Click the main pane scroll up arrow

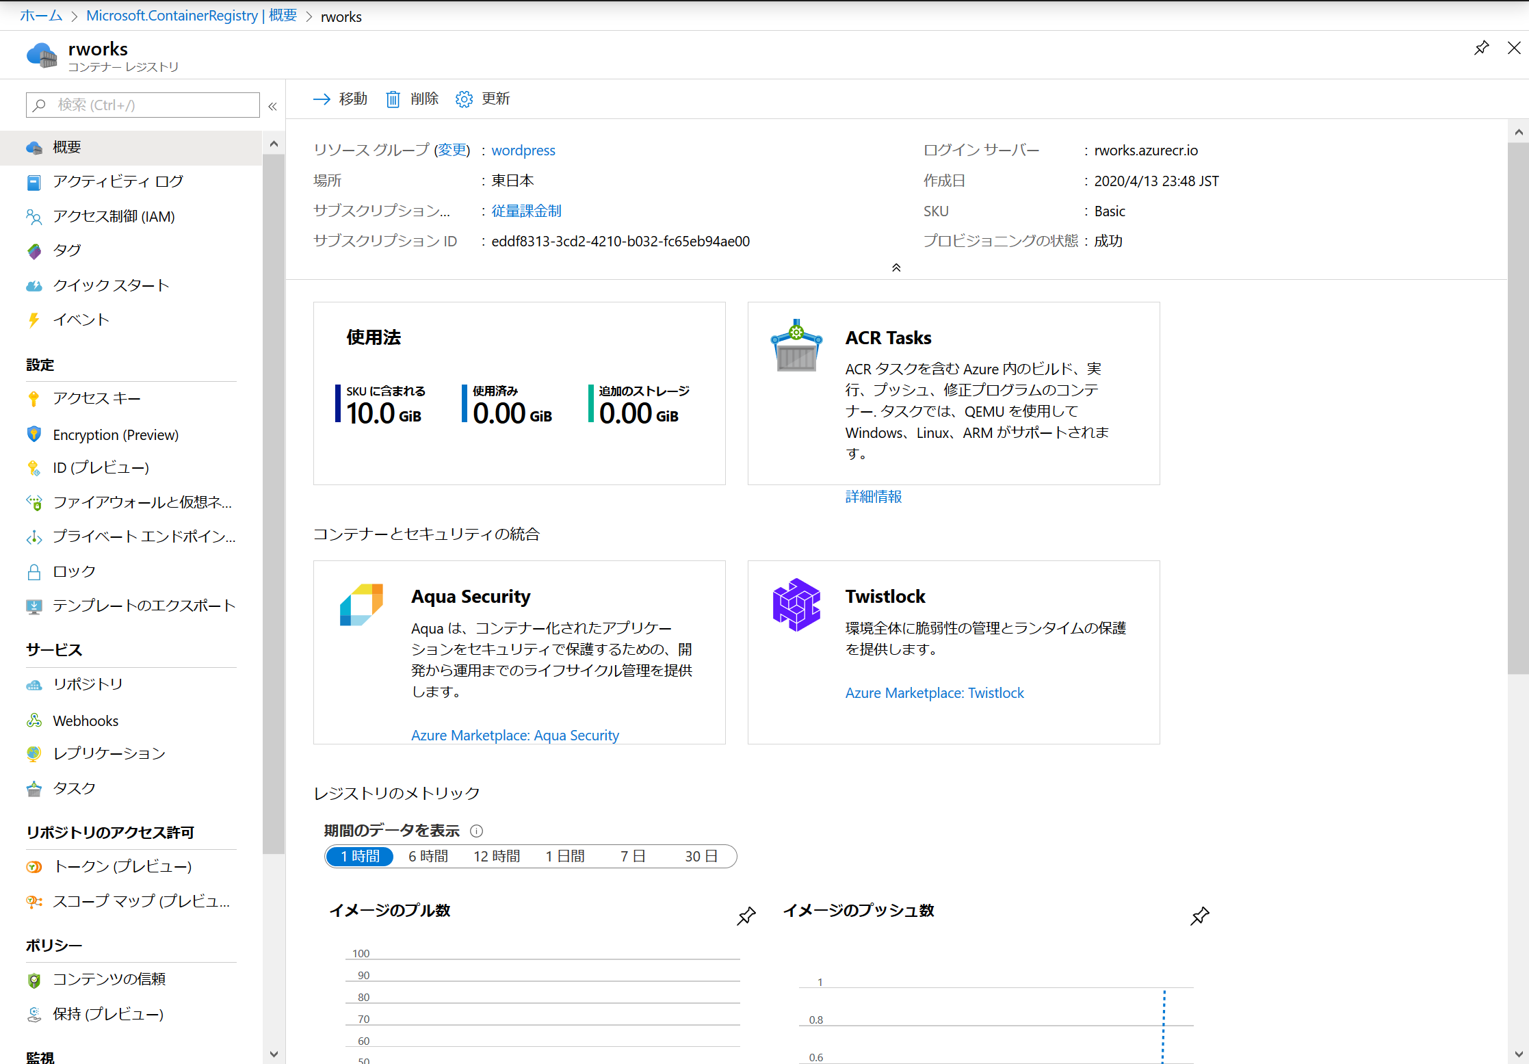[x=1518, y=132]
